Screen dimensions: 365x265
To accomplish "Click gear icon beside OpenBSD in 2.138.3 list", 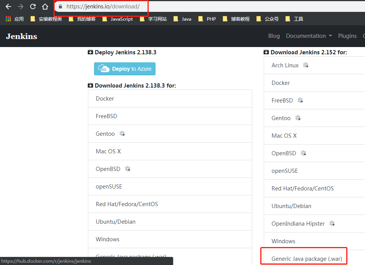I will coord(128,169).
